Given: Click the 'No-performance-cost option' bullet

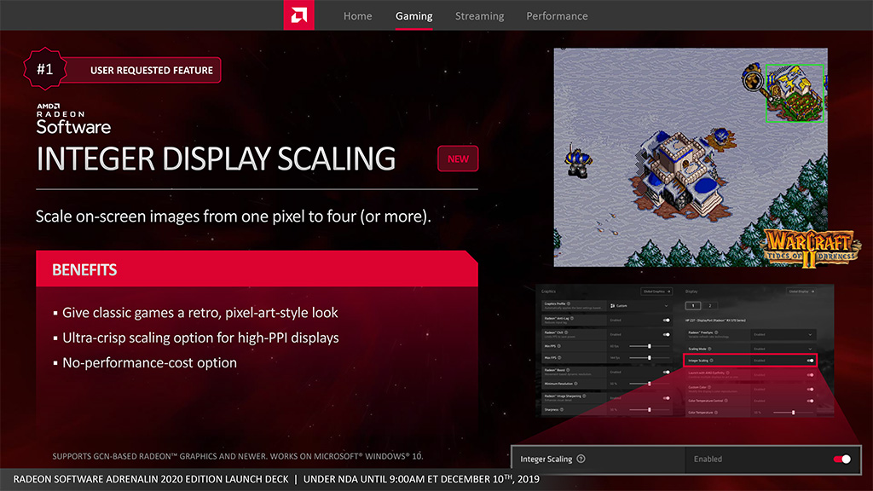Looking at the screenshot, I should click(x=149, y=362).
